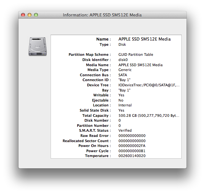Click the 'Connection Bus :' label
The height and width of the screenshot is (194, 205).
(x=95, y=75)
